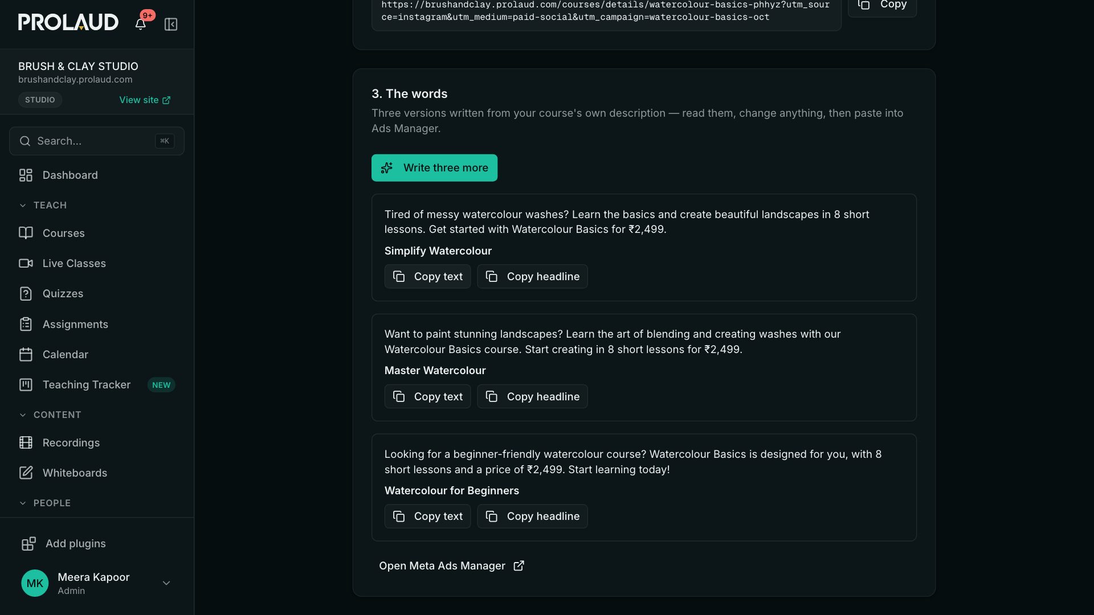Open Meta Ads Manager link
Screen dimensions: 1094x615
coord(451,565)
